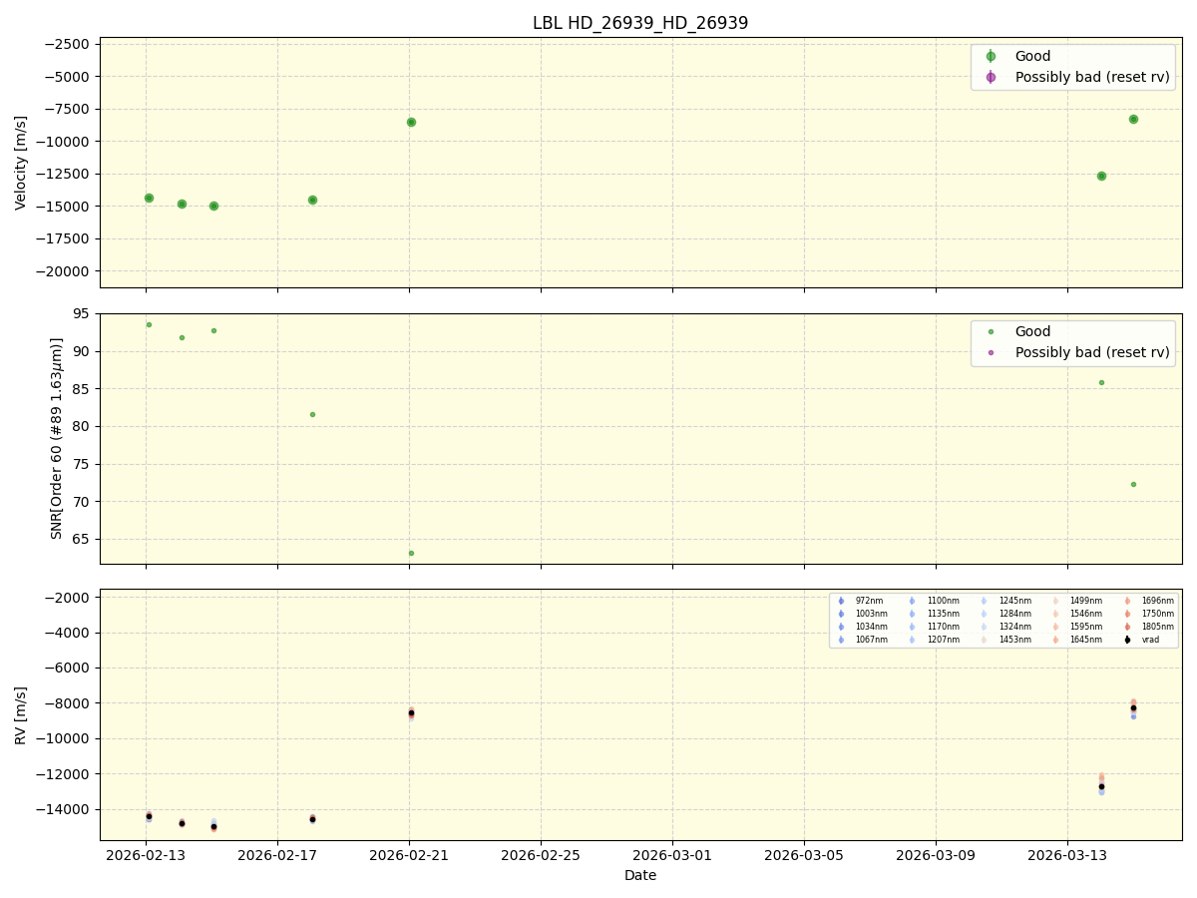Click the 1595nm legend marker
Image resolution: width=1197 pixels, height=898 pixels.
click(1055, 627)
